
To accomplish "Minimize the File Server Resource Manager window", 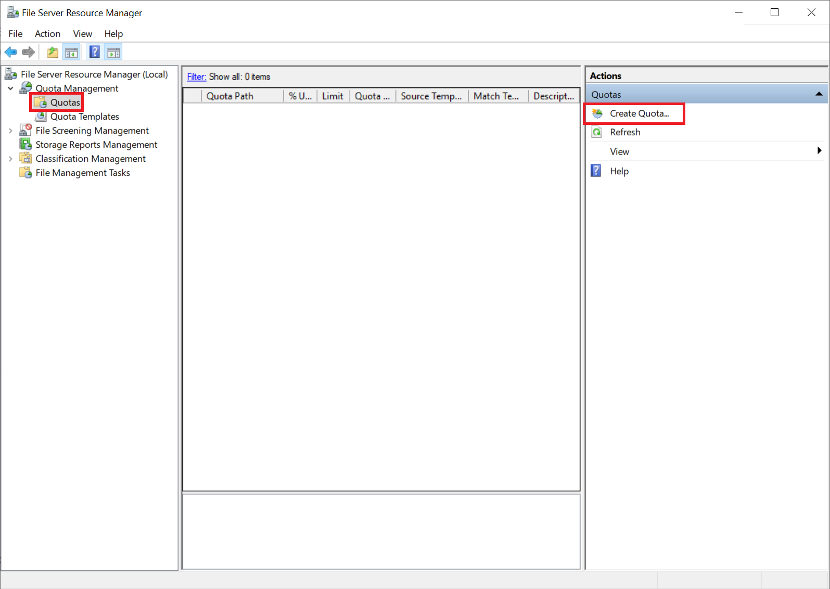I will click(738, 12).
